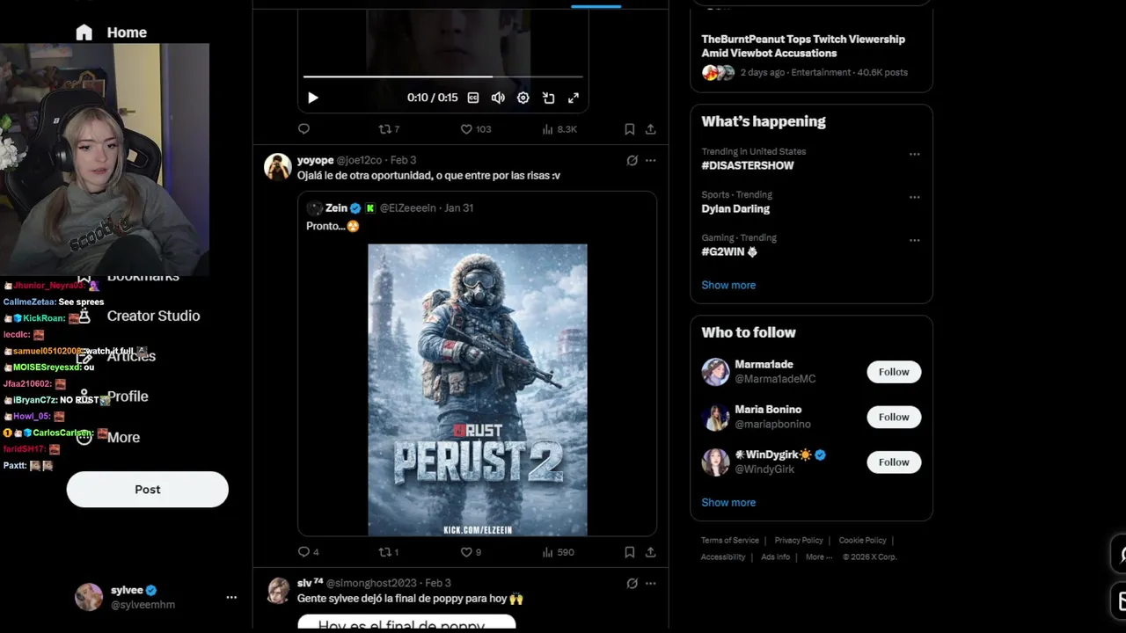View analytics showing 8.3K views
This screenshot has height=633, width=1126.
(x=559, y=129)
